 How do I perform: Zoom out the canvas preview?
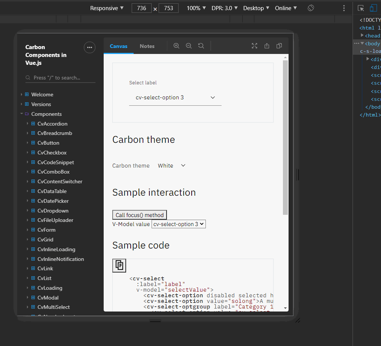(x=189, y=46)
